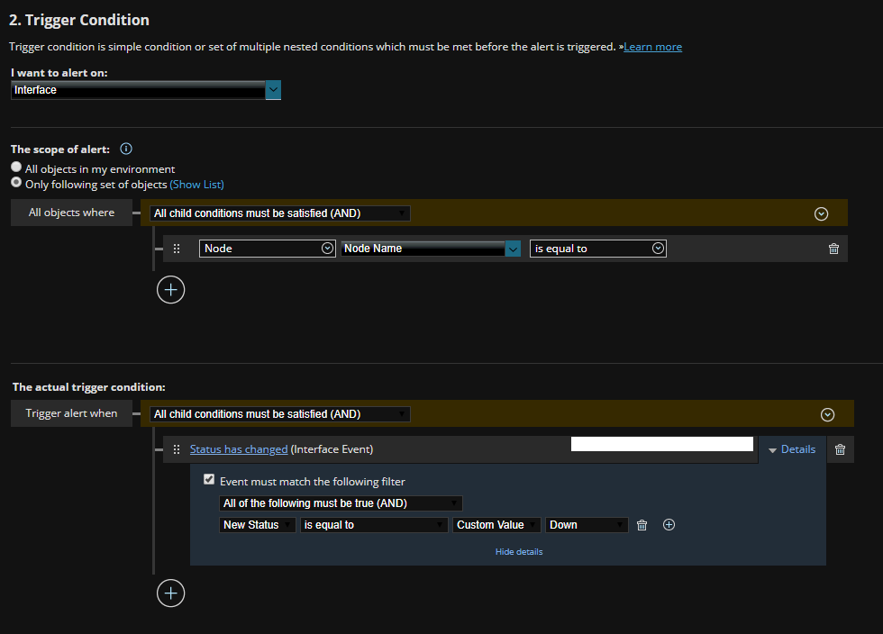
Task: Grab the drag handle of Node condition row
Action: [x=177, y=249]
